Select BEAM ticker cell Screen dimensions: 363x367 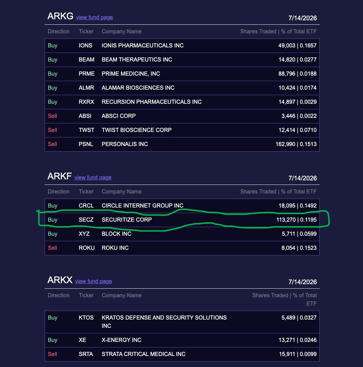pos(86,59)
